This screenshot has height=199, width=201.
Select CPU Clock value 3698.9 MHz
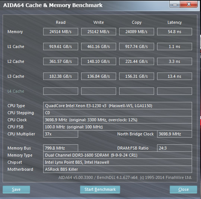point(118,120)
